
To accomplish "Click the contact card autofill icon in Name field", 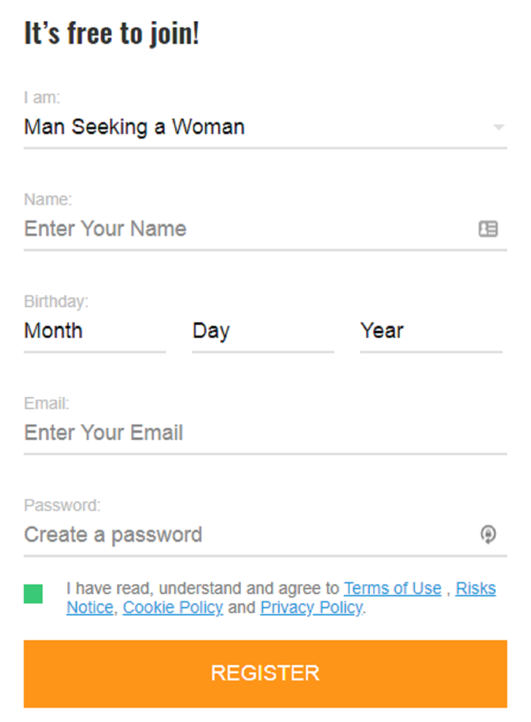I will (488, 229).
